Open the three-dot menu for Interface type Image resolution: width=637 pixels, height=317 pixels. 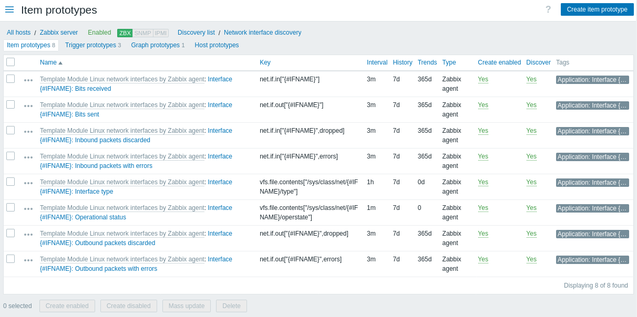coord(28,183)
